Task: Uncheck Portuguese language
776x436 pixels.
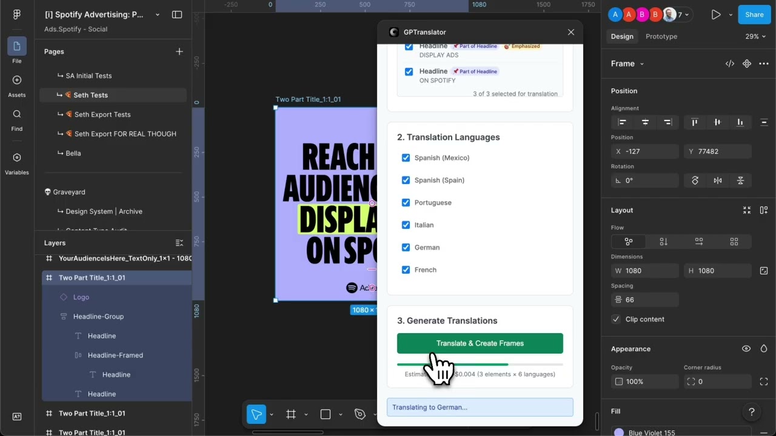Action: 406,203
